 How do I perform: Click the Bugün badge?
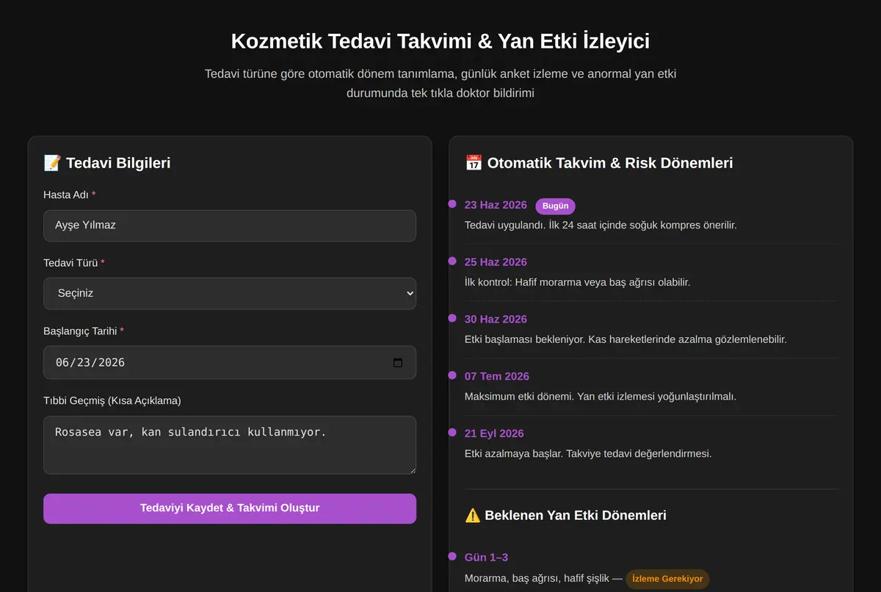pos(556,206)
